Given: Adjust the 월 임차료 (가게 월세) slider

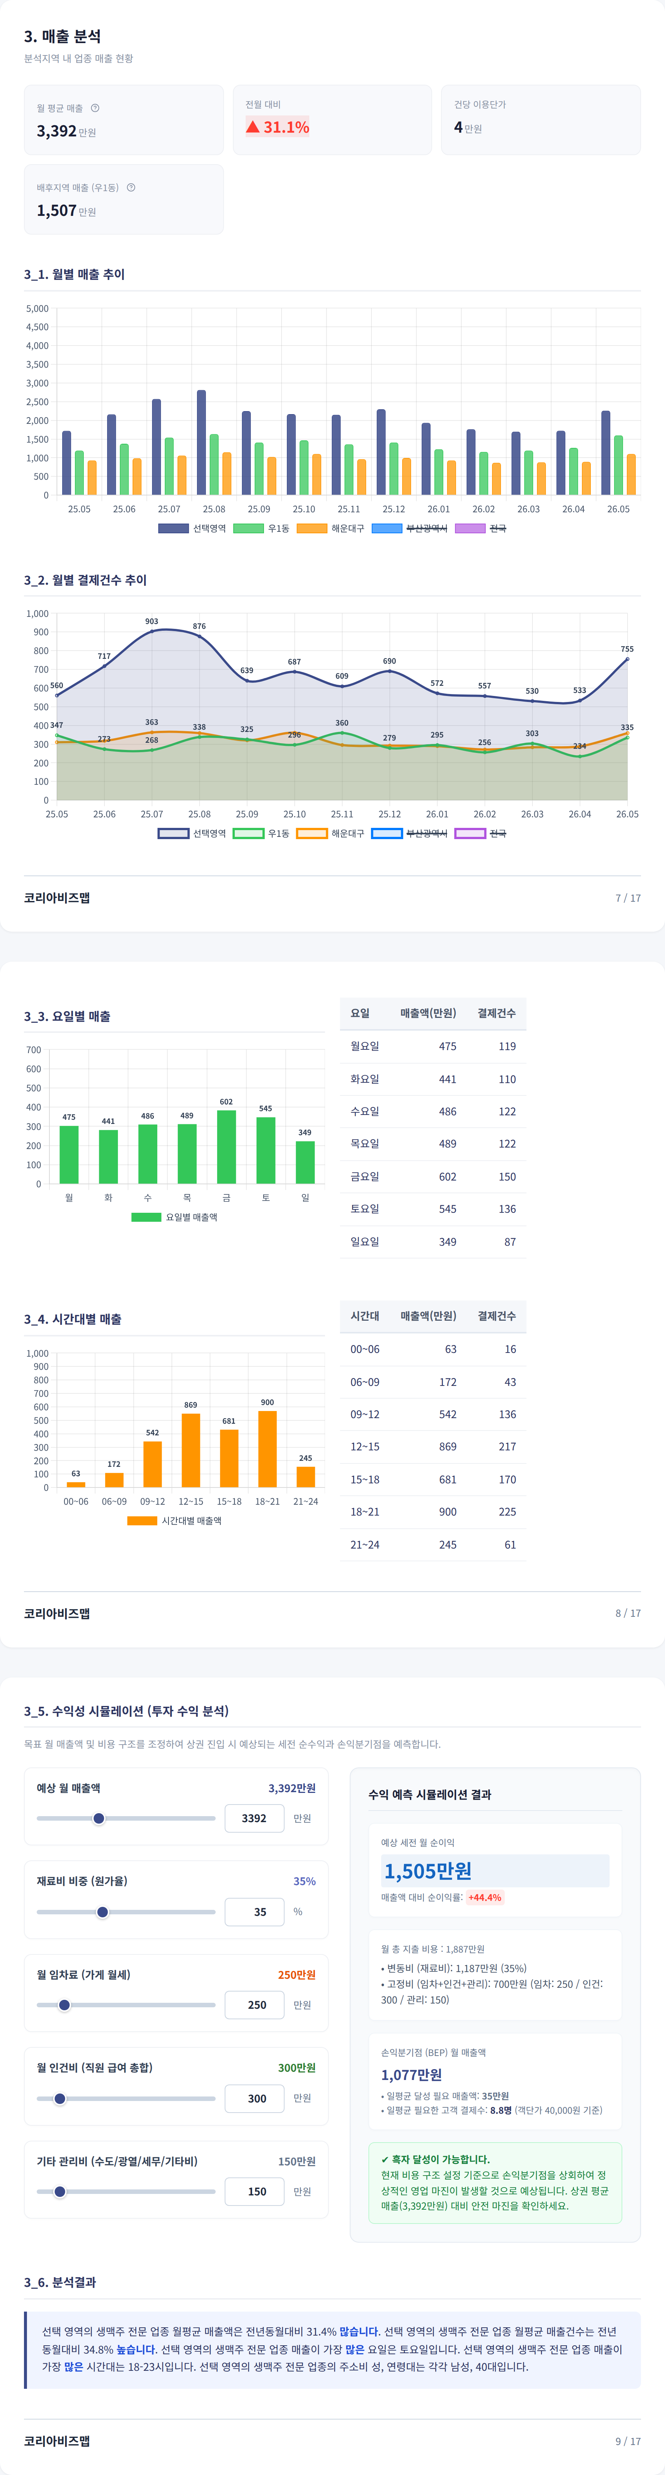Looking at the screenshot, I should point(126,2004).
